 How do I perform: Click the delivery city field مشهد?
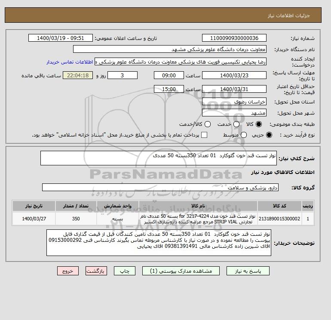pyautogui.click(x=234, y=113)
